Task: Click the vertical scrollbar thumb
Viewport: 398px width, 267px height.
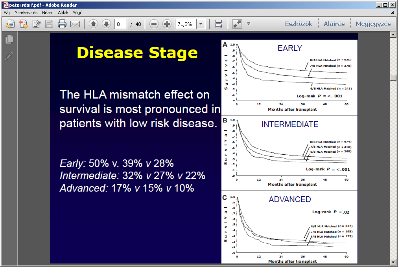Action: (x=393, y=78)
